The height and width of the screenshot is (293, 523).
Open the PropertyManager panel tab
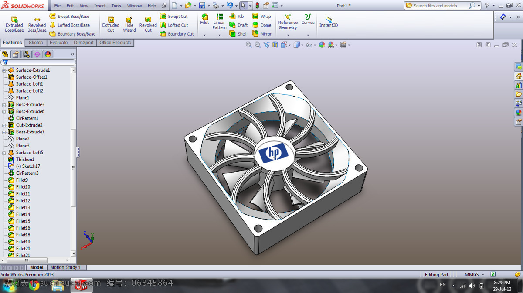pos(16,54)
